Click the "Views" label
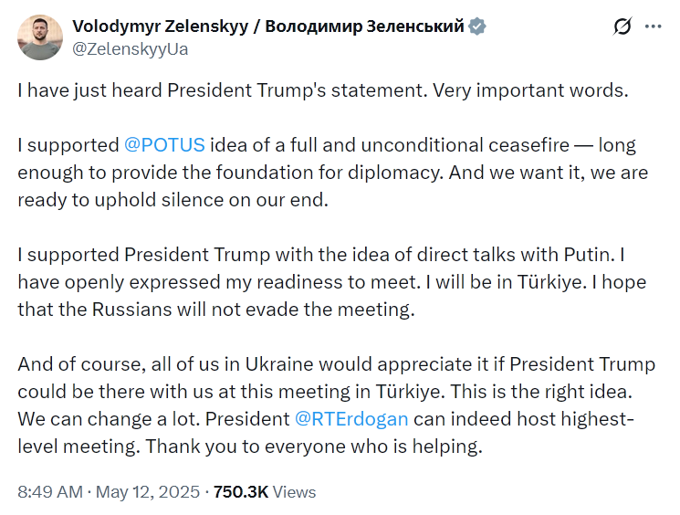 coord(295,492)
